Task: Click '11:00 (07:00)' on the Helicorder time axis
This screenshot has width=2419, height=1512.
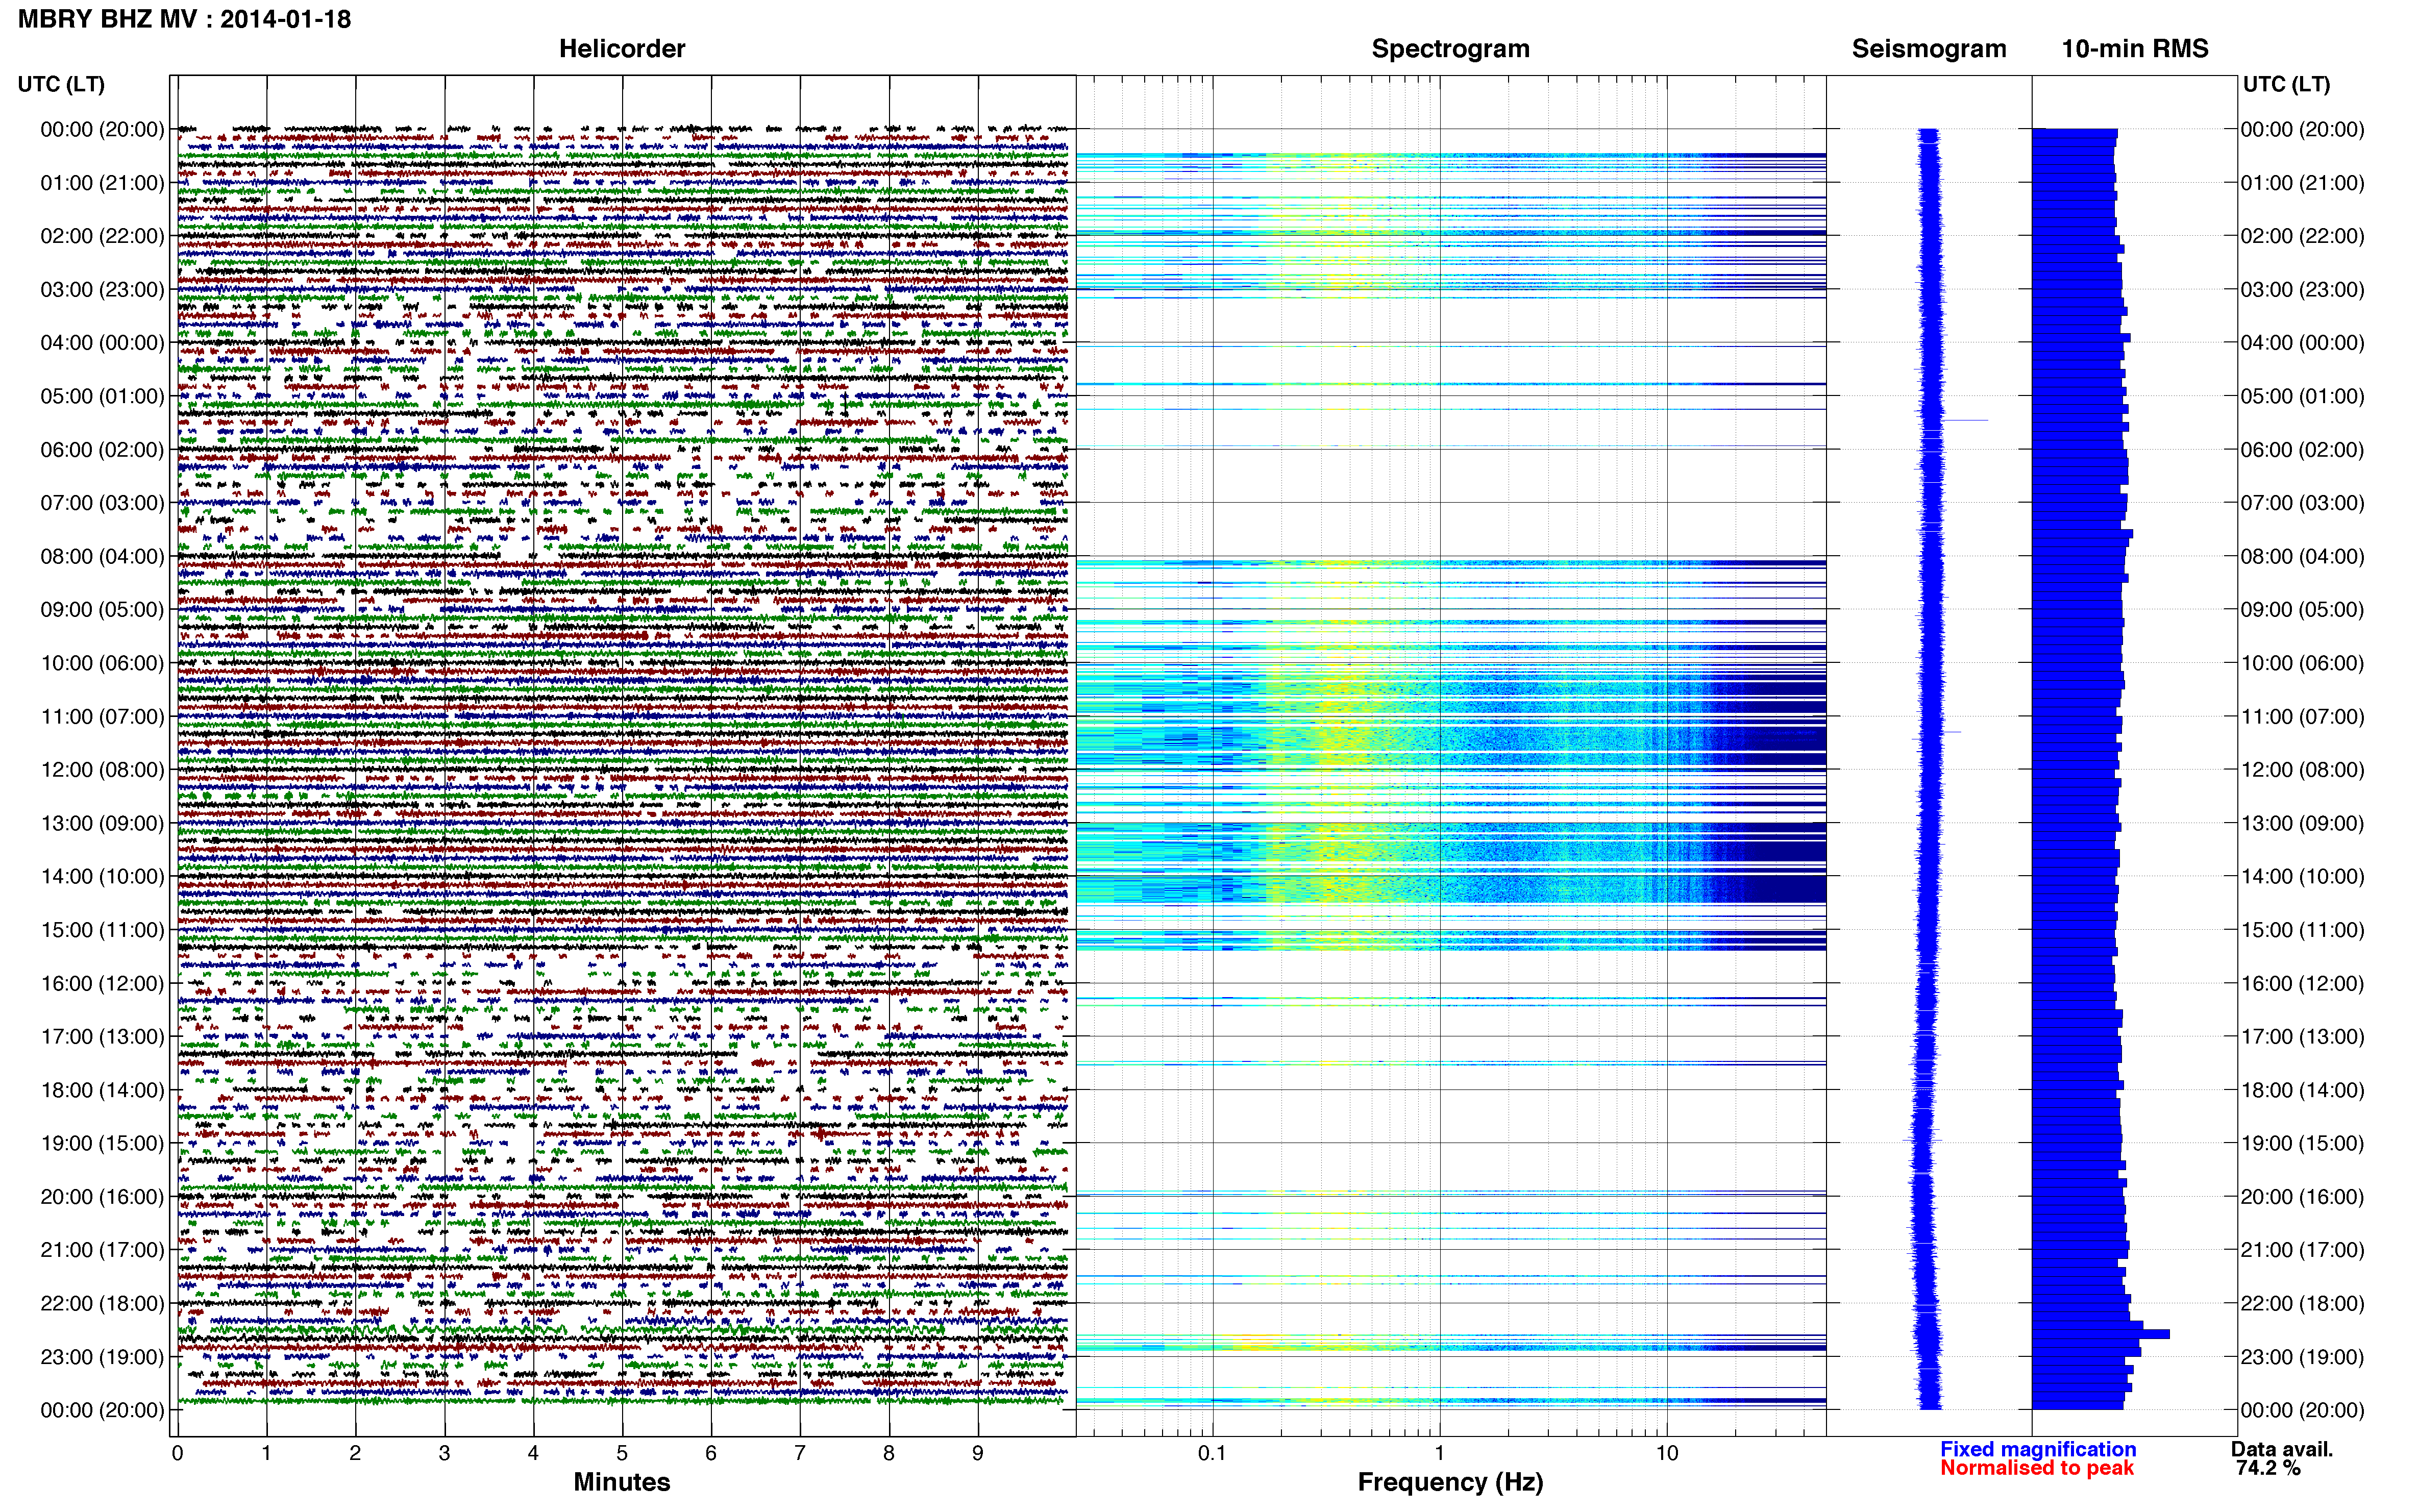Action: [102, 716]
